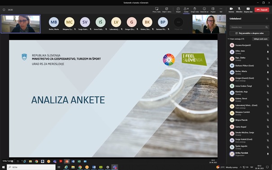The image size is (272, 170).
Task: Open the Osebe participants tab
Action: click(186, 10)
